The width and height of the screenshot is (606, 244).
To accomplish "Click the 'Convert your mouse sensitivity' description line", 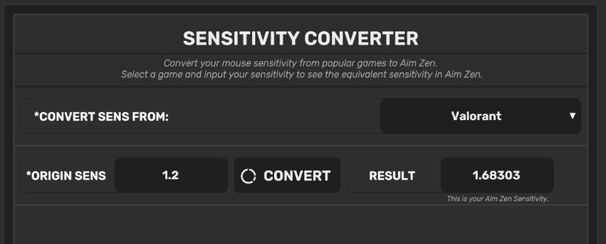I will tap(300, 63).
